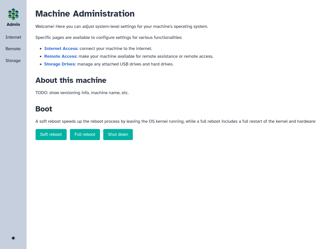Select Storage in the sidebar
Viewport: 324px width, 249px height.
pyautogui.click(x=13, y=60)
